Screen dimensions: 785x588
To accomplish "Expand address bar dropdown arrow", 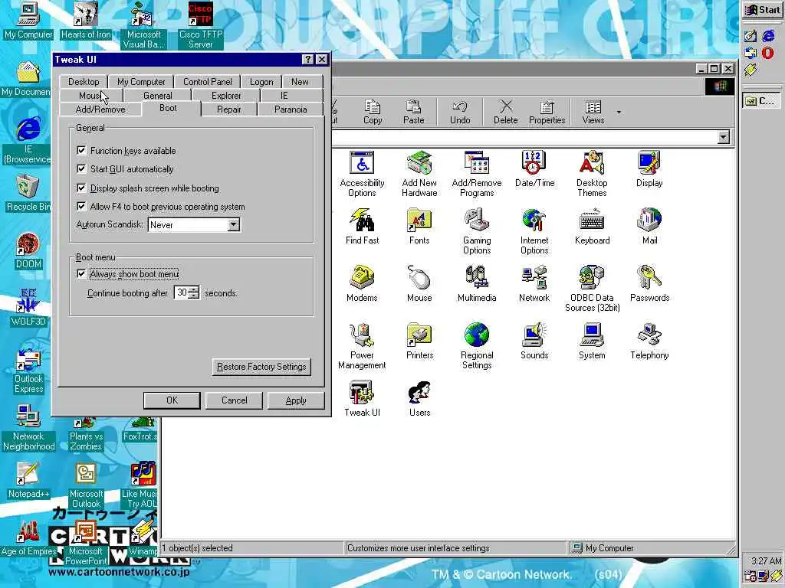I will point(724,137).
